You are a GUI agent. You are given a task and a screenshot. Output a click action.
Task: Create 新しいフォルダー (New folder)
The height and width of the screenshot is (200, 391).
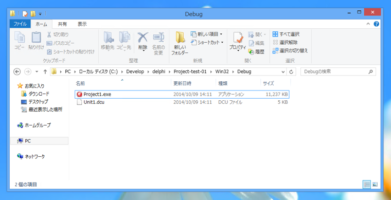tap(180, 43)
